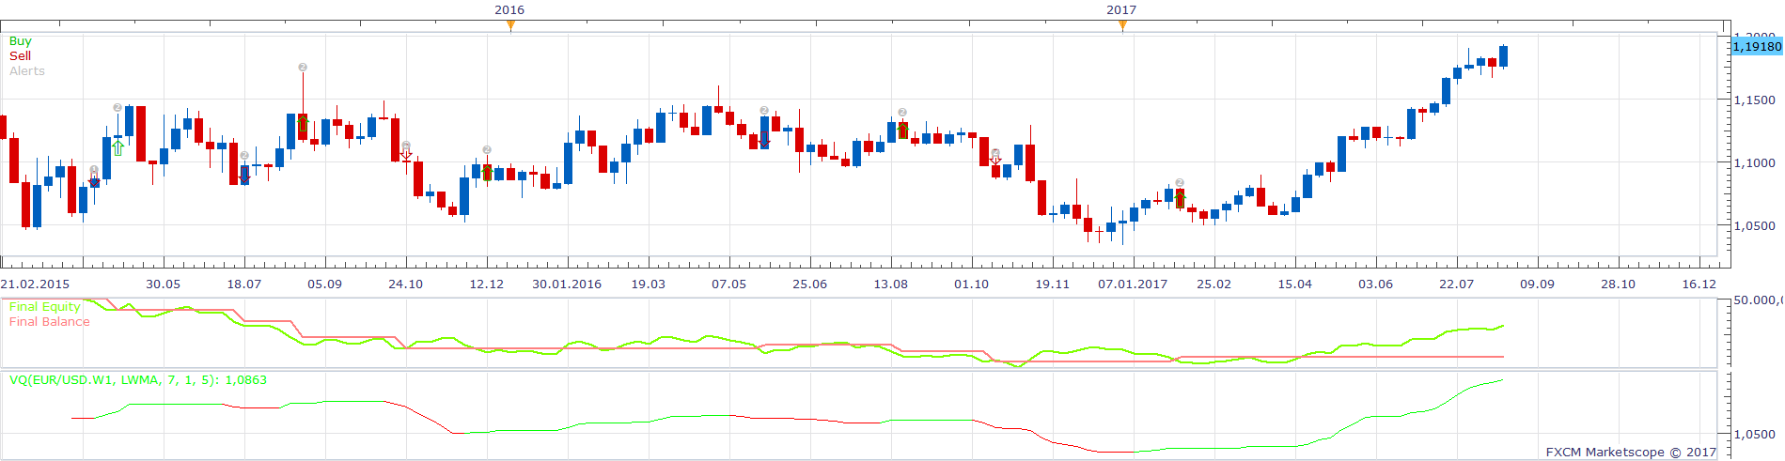Click sell arrow above the 18.07 date
The image size is (1785, 461).
tap(244, 176)
